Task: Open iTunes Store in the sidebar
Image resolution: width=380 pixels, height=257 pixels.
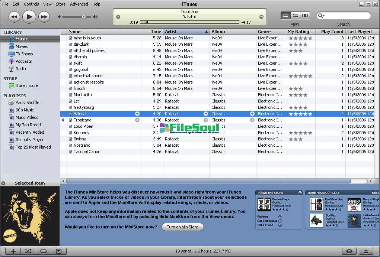Action: pyautogui.click(x=26, y=85)
